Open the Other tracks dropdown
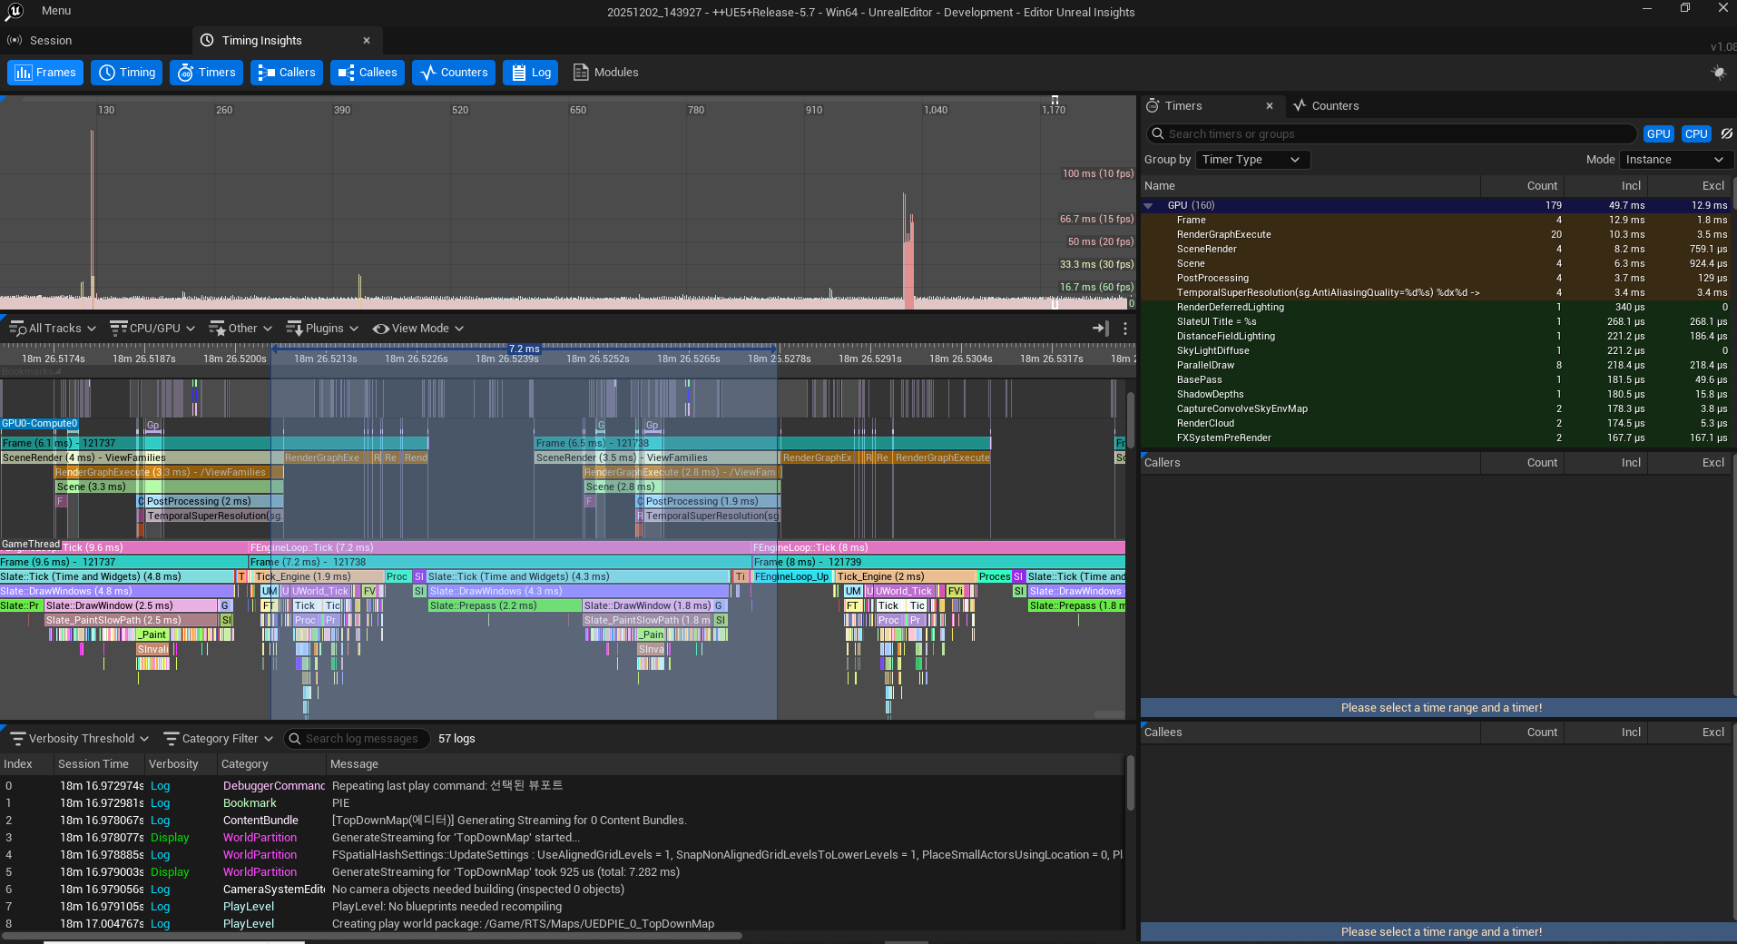The image size is (1737, 944). (x=240, y=329)
